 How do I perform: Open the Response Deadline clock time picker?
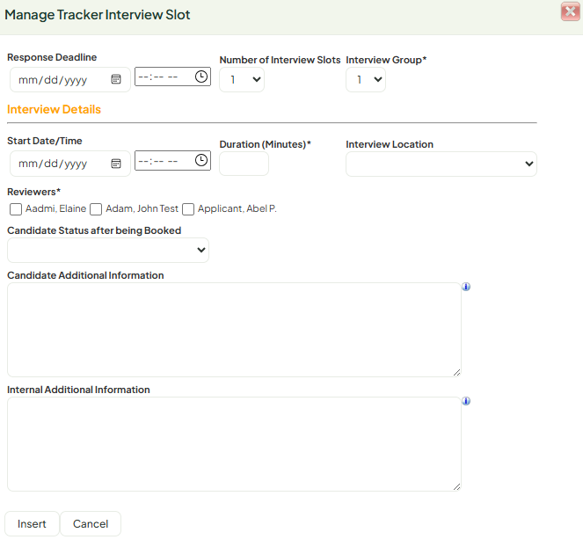pos(201,77)
